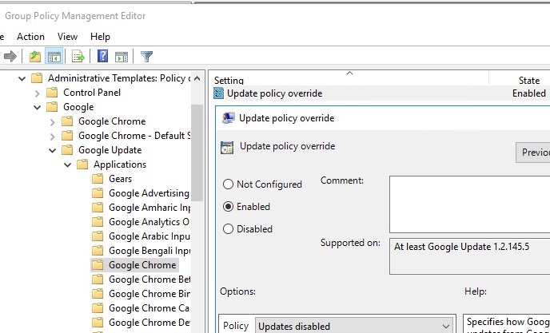Toggle the Show/Hide Action Pane icon

pos(122,56)
